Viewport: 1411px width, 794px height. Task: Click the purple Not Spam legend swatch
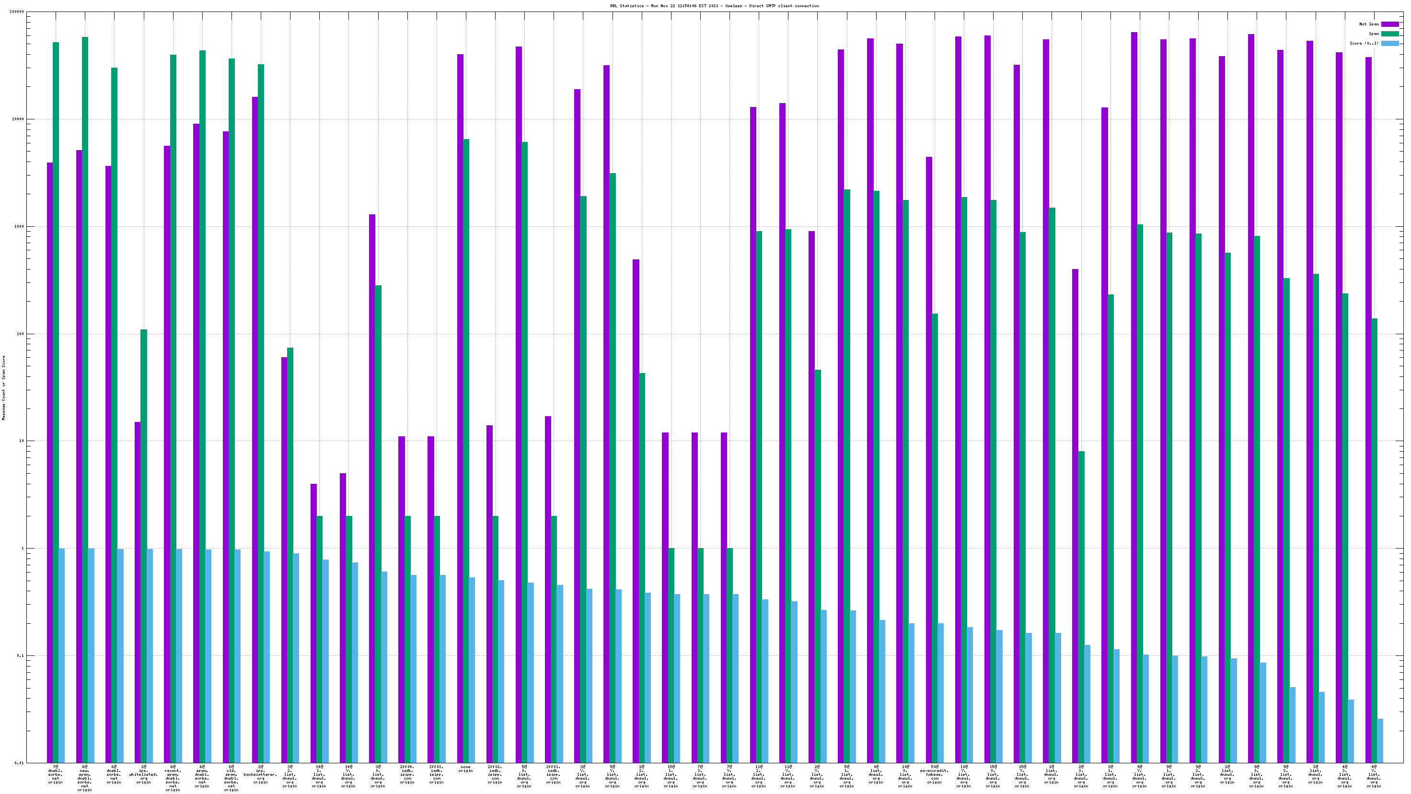click(1389, 24)
